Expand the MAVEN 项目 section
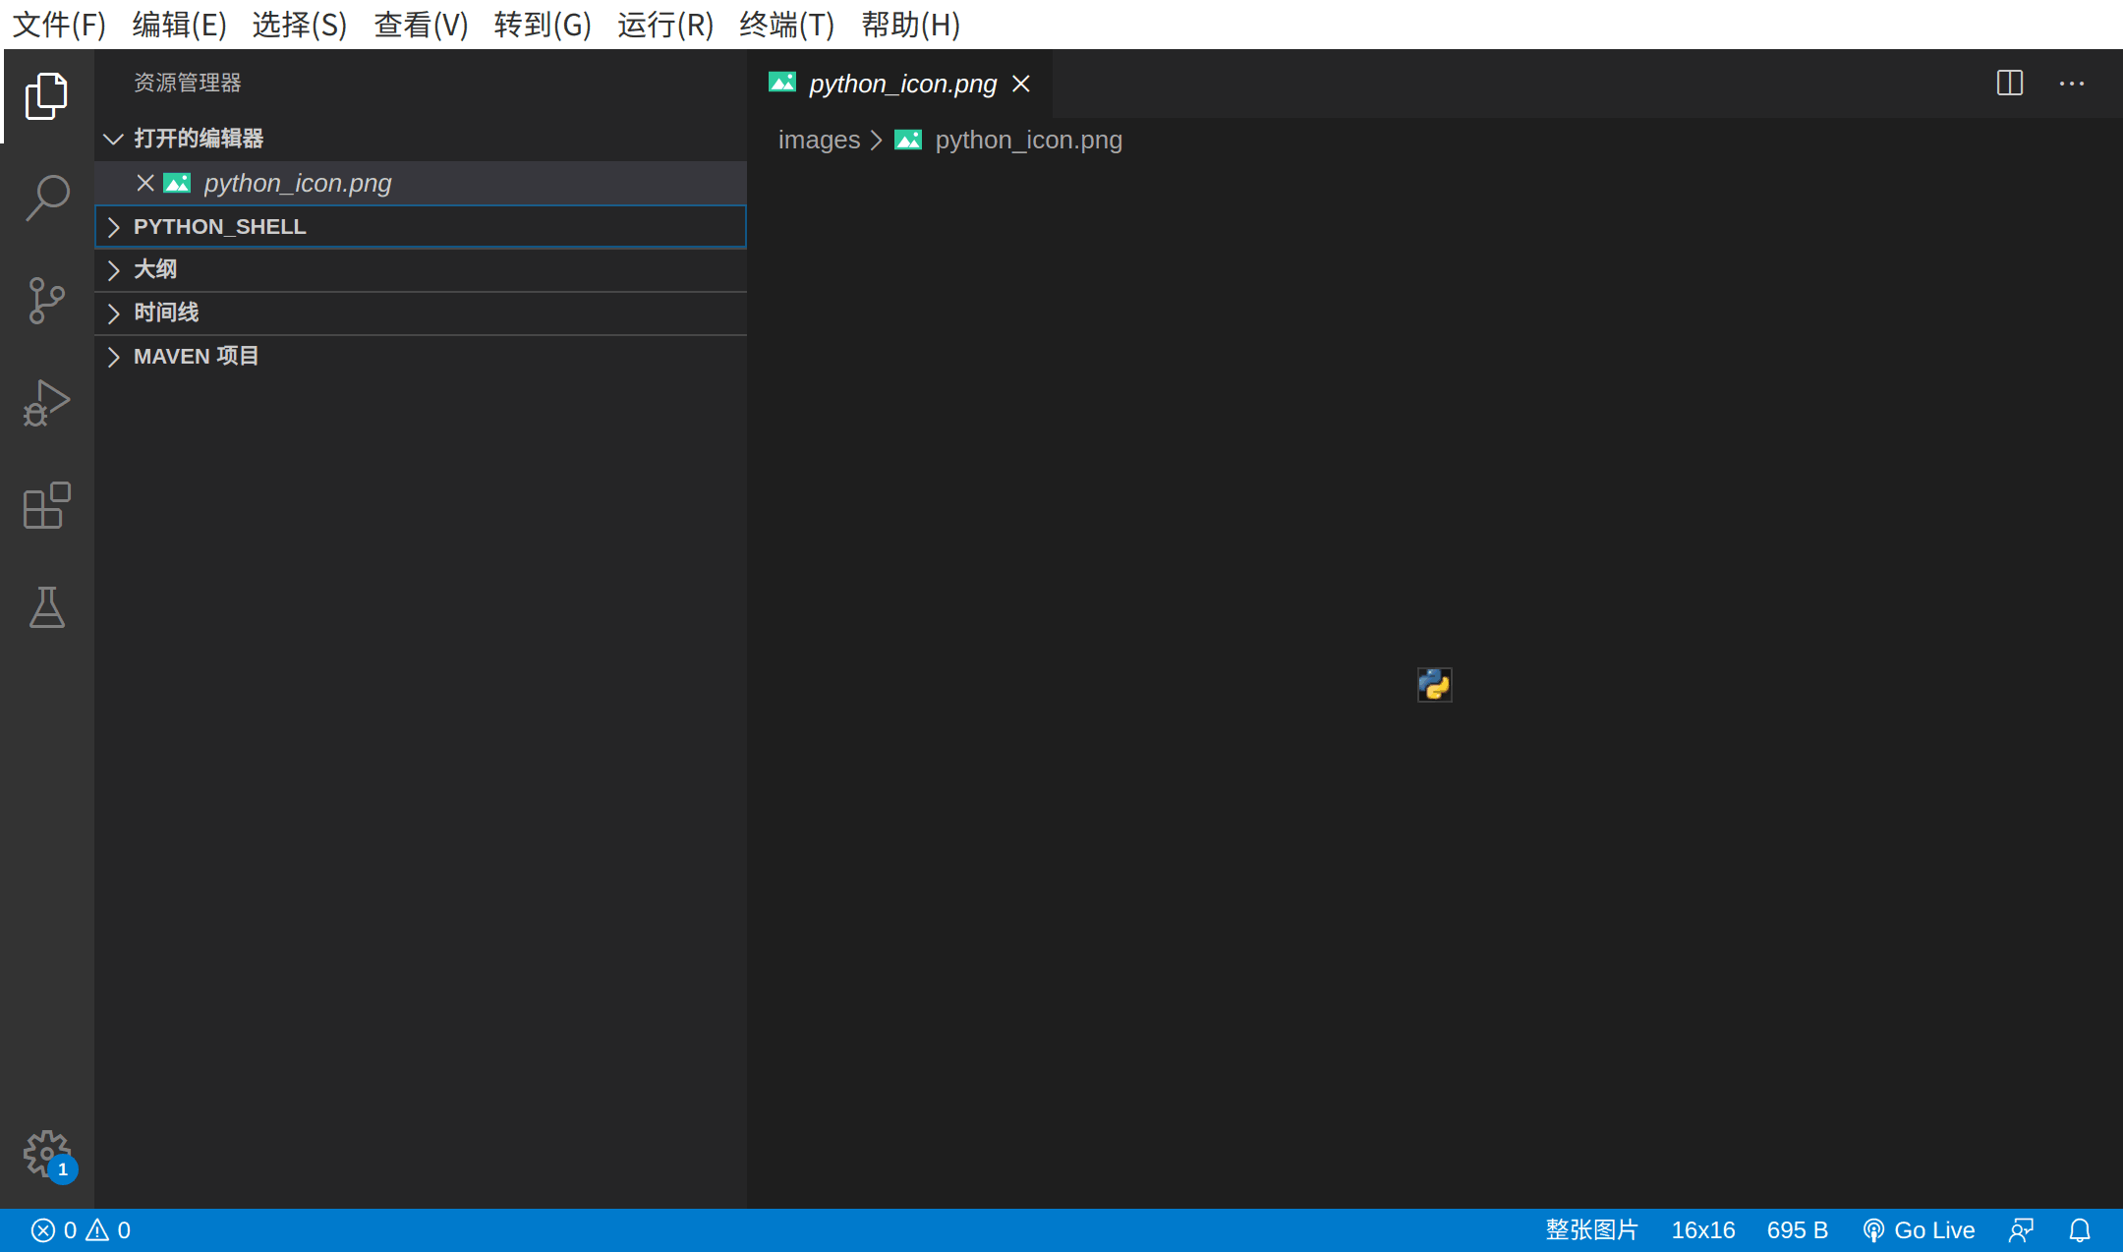The width and height of the screenshot is (2123, 1252). click(421, 356)
